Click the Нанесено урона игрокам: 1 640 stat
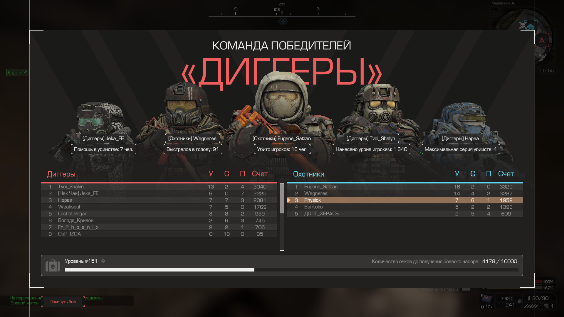Screen dimensions: 564x317 pyautogui.click(x=372, y=149)
